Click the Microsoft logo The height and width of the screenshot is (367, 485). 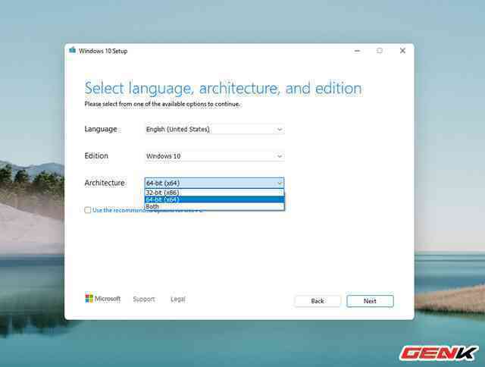point(103,299)
